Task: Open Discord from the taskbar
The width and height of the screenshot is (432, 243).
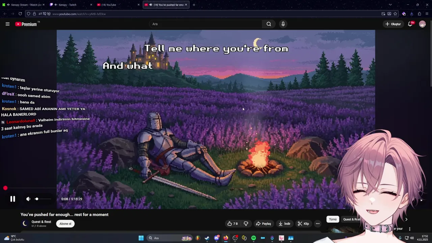Action: tap(217, 238)
